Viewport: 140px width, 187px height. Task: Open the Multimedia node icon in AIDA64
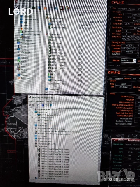(x=19, y=52)
